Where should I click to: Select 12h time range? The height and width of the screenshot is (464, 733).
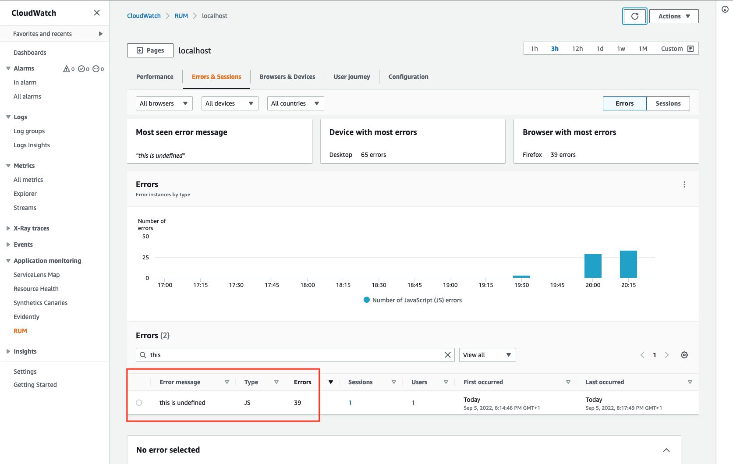(577, 49)
